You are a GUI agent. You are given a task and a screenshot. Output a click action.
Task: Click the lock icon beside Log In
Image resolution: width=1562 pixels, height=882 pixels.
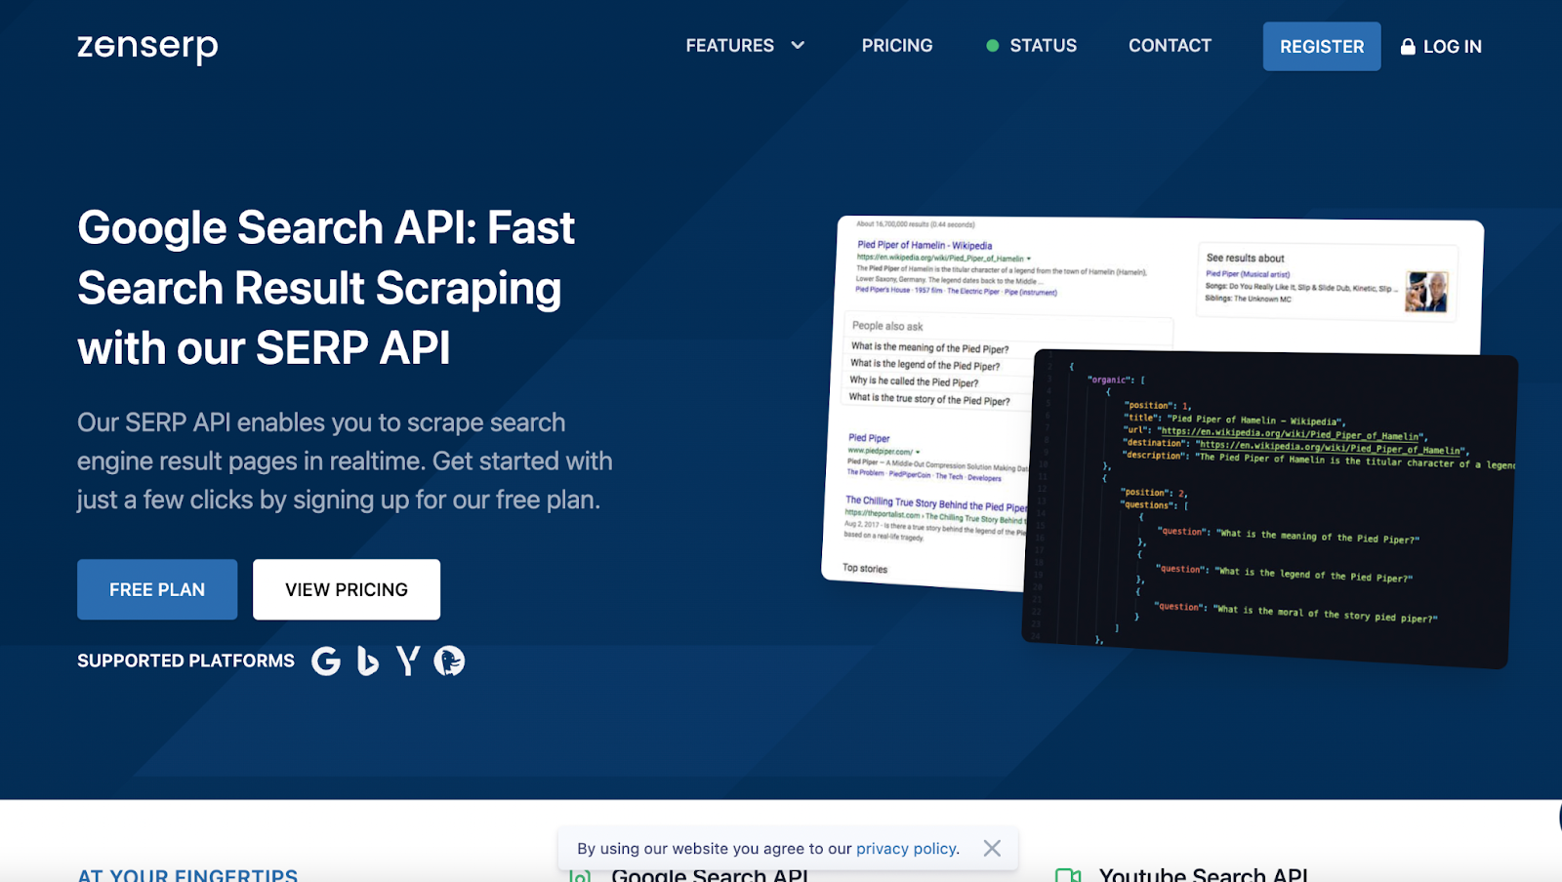tap(1408, 47)
